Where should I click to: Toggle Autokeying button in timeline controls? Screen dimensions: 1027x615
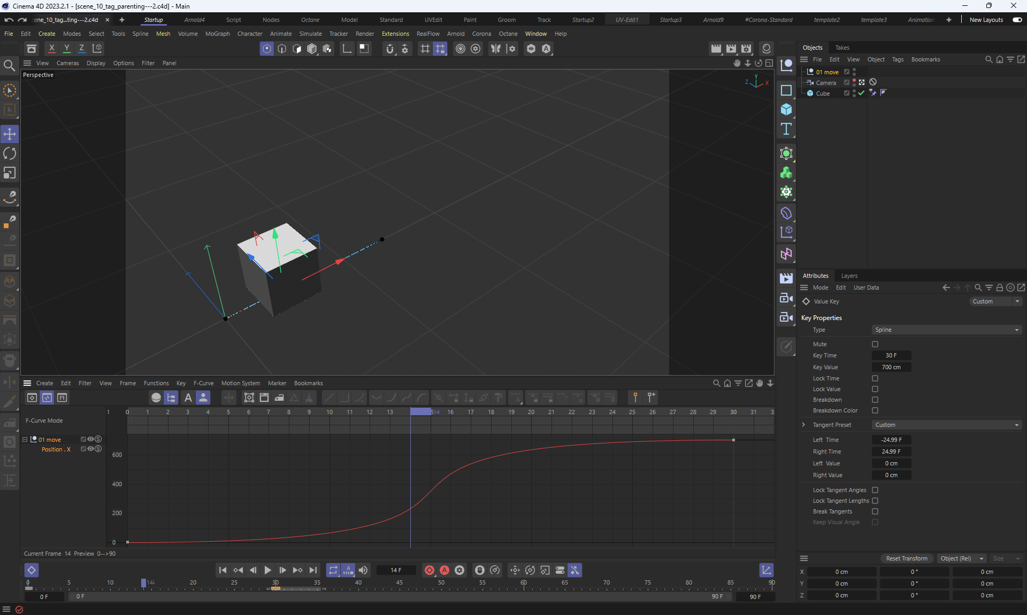(x=444, y=570)
